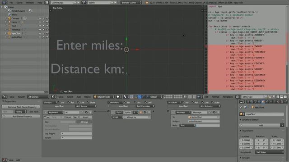
Task: Toggle selectability of inputText in outliner
Action: coord(43,33)
